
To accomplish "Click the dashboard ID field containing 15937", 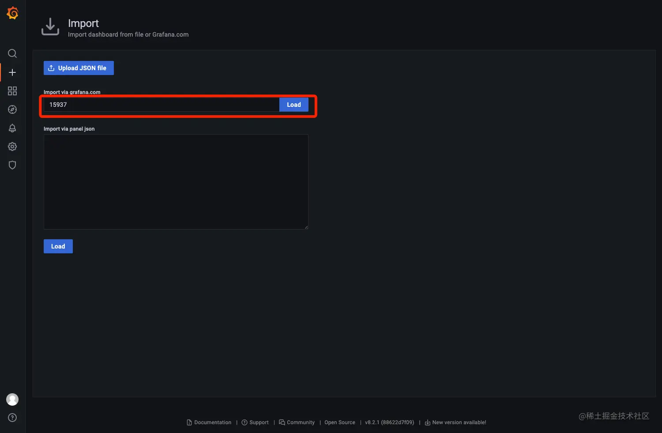I will [x=162, y=105].
